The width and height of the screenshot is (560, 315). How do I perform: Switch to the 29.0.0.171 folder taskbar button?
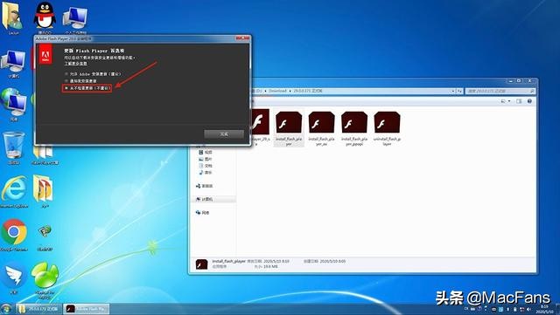pyautogui.click(x=38, y=309)
